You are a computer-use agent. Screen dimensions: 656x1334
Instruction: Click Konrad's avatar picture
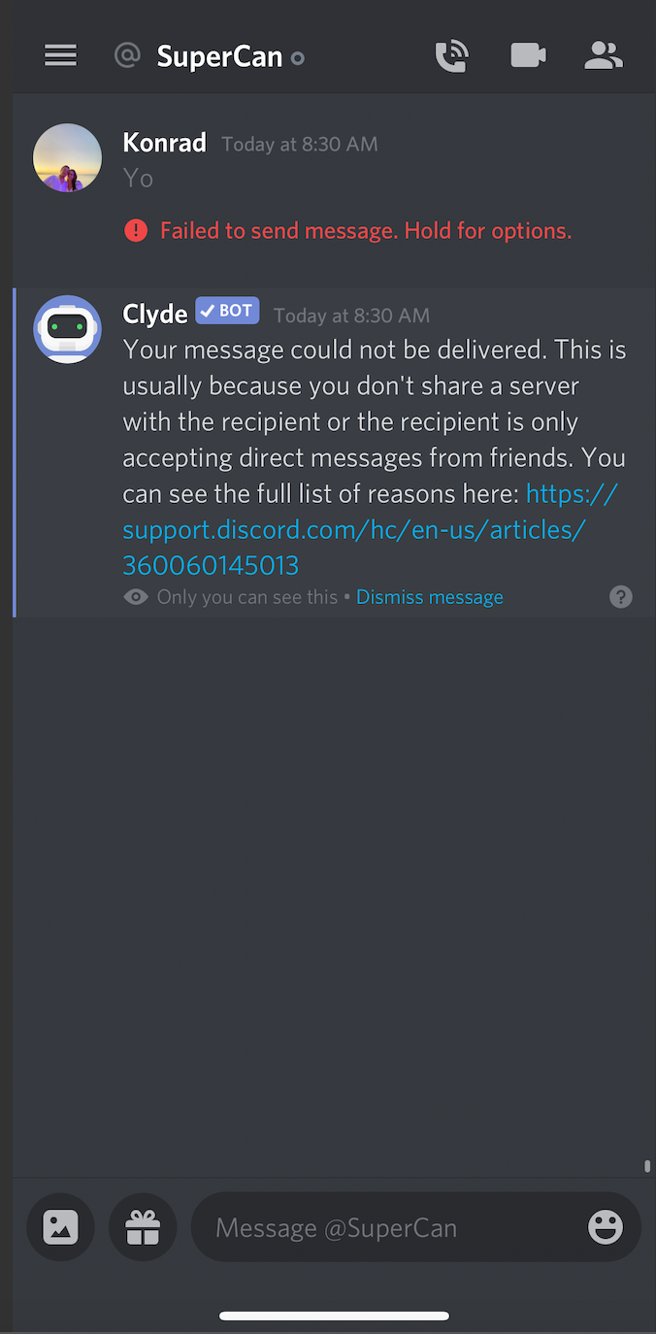[x=67, y=157]
